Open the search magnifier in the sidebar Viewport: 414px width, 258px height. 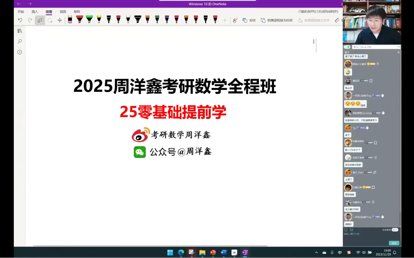[x=19, y=41]
